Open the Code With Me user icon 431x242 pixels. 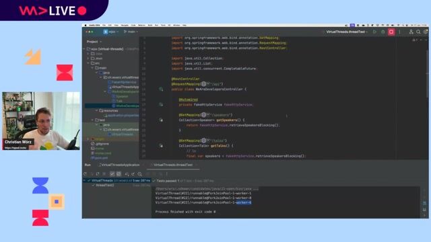tap(411, 32)
